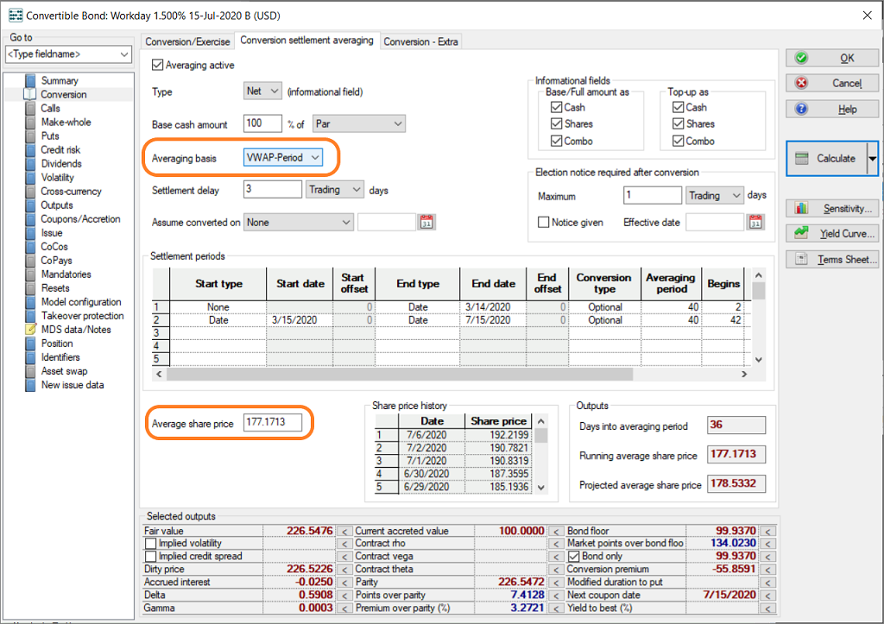The image size is (884, 624).
Task: Click arrow button beside Delta output
Action: pyautogui.click(x=344, y=596)
